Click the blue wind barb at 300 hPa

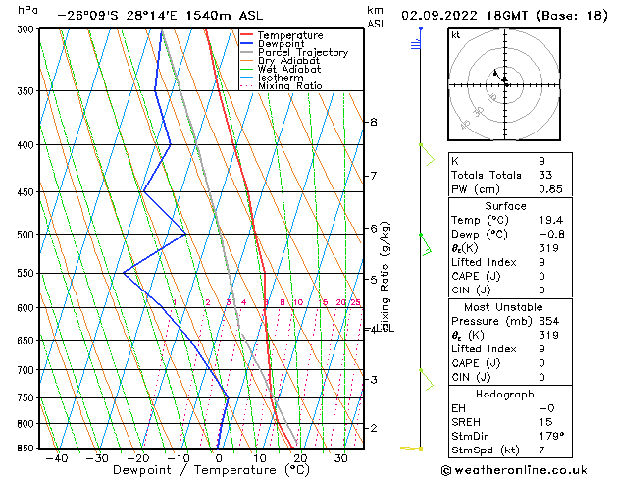pyautogui.click(x=416, y=38)
